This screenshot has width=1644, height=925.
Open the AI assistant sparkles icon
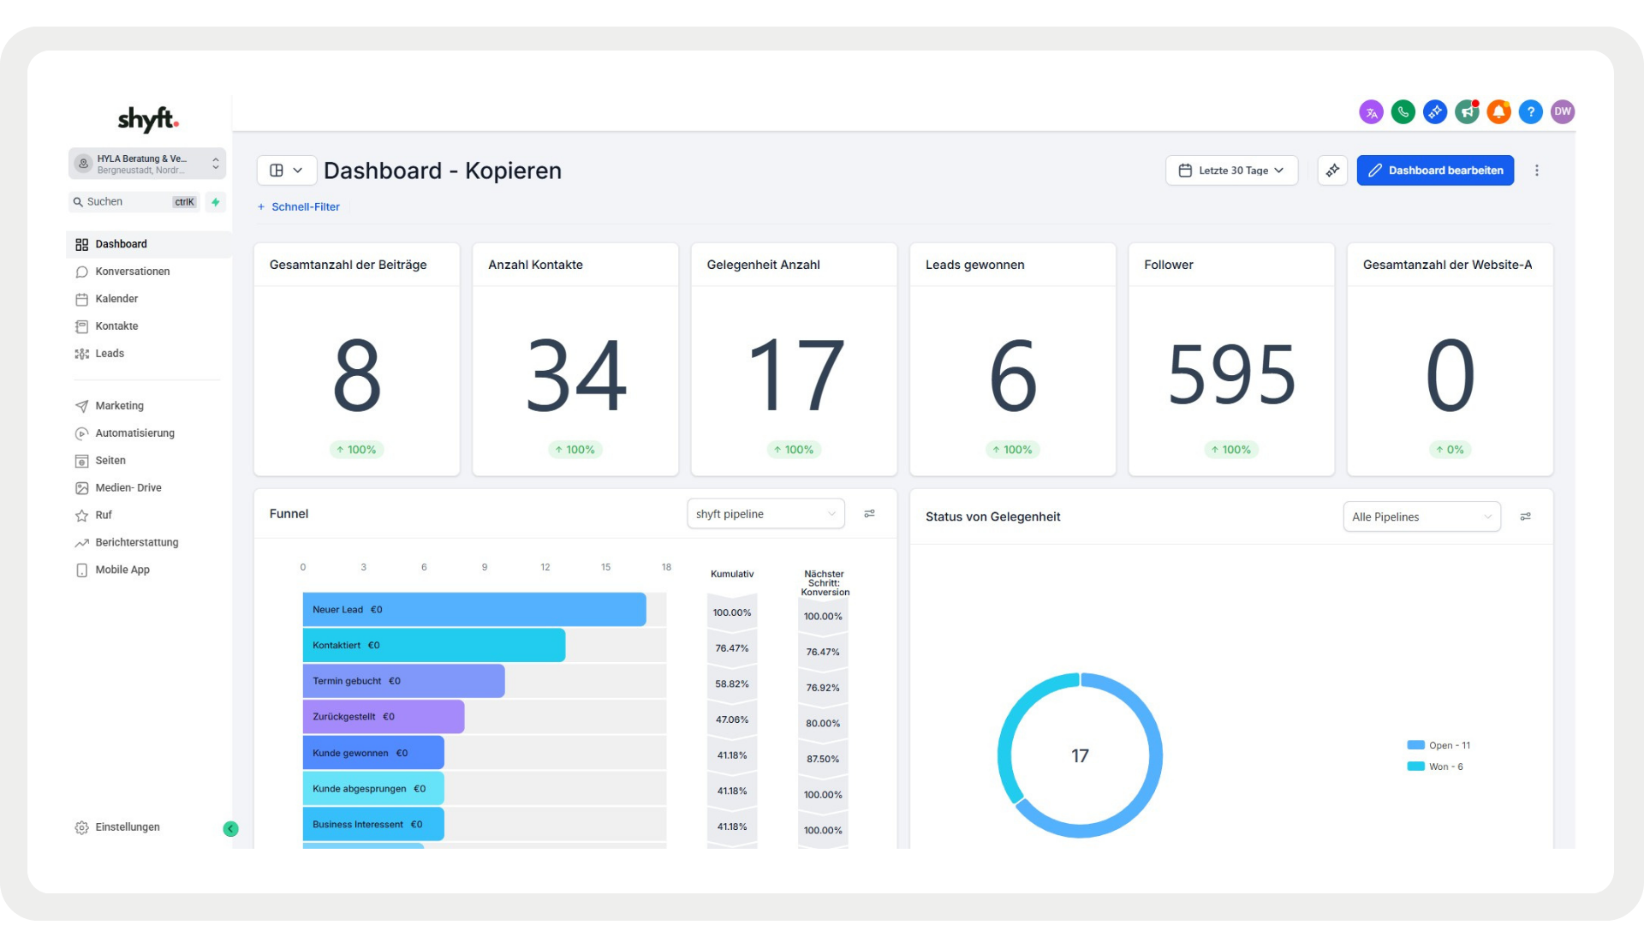pyautogui.click(x=1435, y=112)
